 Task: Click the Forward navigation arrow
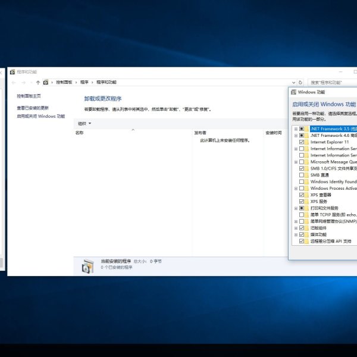coord(23,83)
